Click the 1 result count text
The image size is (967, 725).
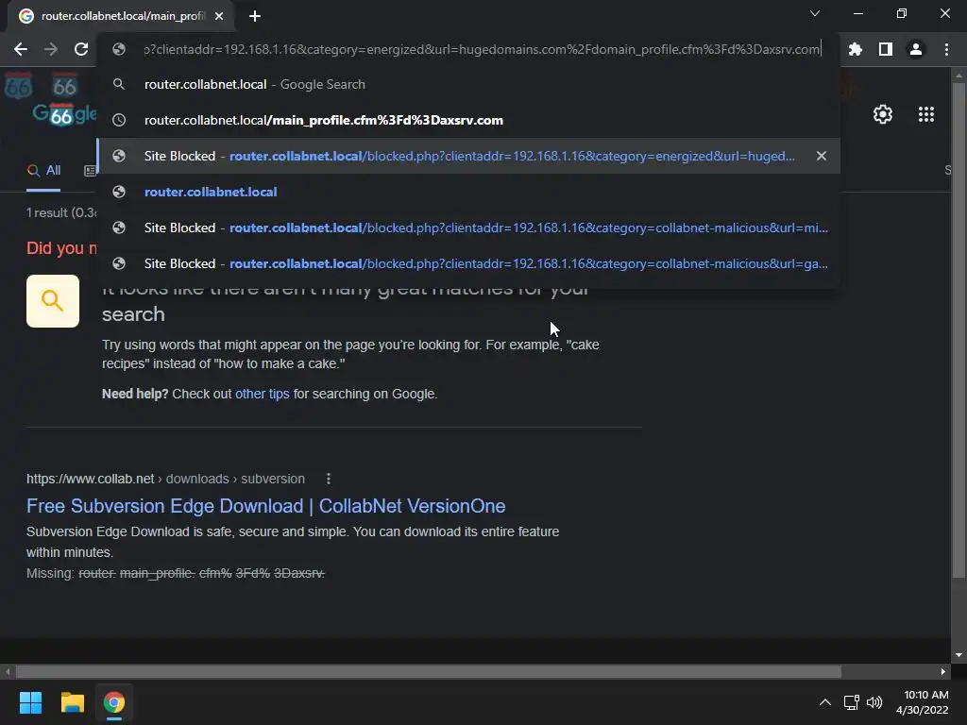point(61,212)
